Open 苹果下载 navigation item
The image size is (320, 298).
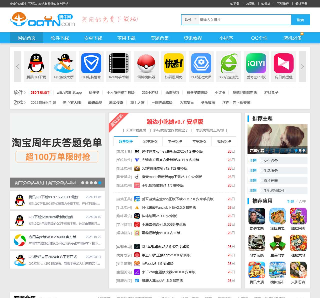126,38
